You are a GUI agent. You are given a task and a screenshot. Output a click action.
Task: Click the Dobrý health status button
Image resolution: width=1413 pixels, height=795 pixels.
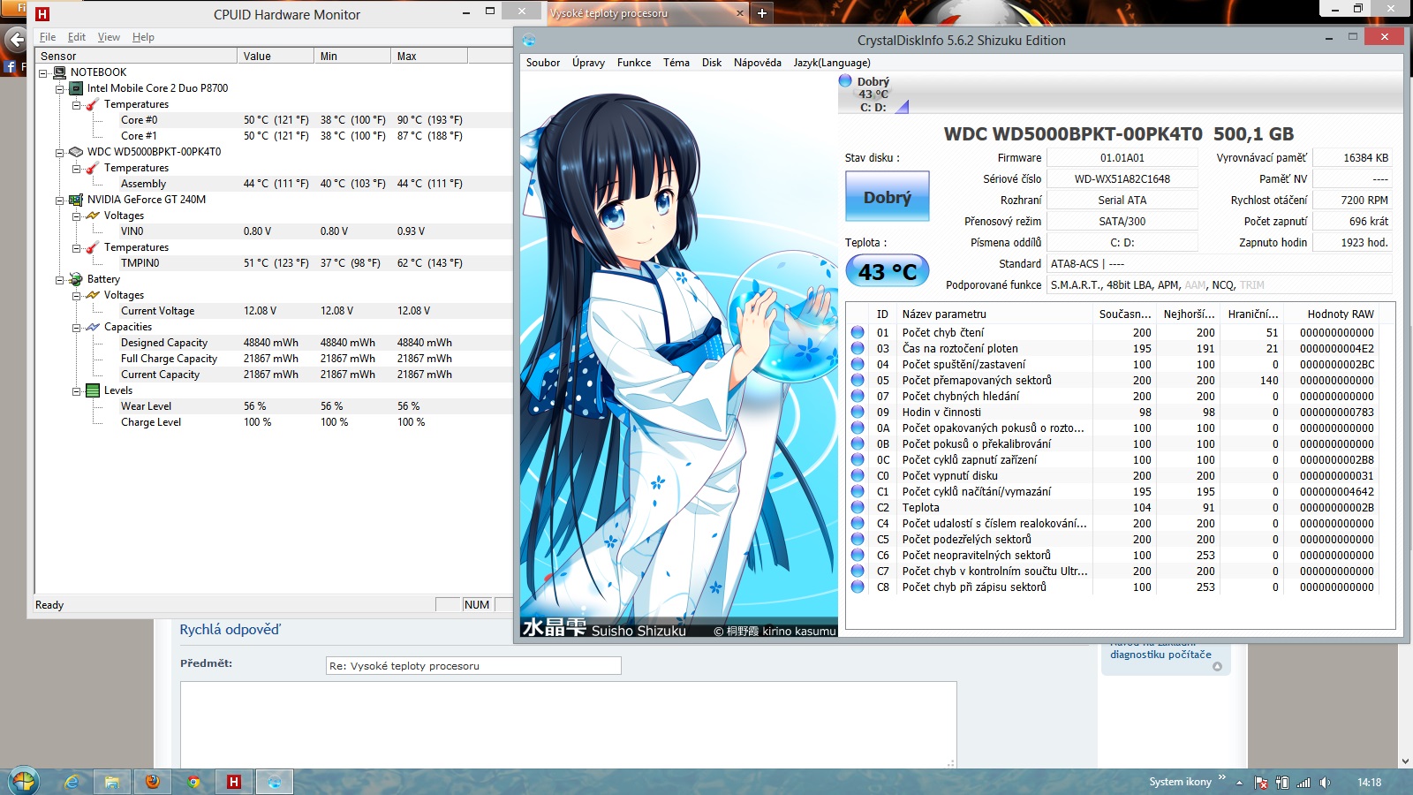[888, 196]
